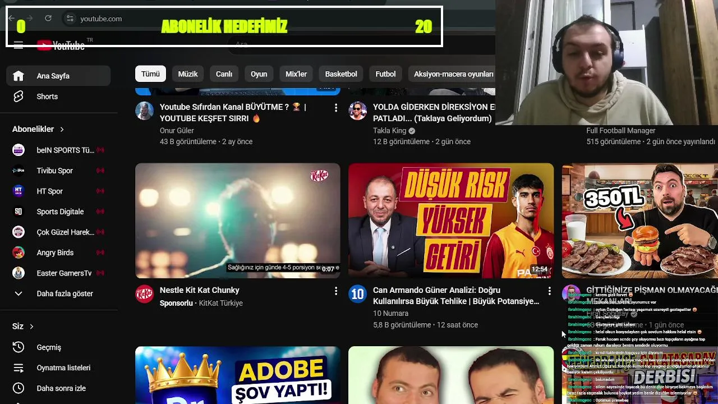Open 10 Numara channel avatar
Screen dimensions: 718x404
358,294
